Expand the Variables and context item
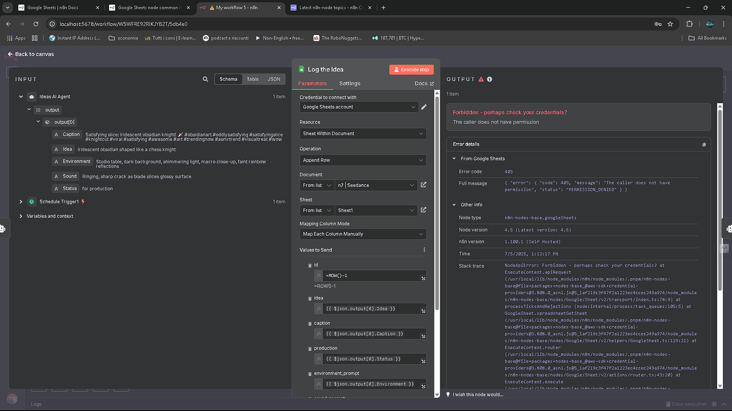Image resolution: width=732 pixels, height=411 pixels. (21, 216)
